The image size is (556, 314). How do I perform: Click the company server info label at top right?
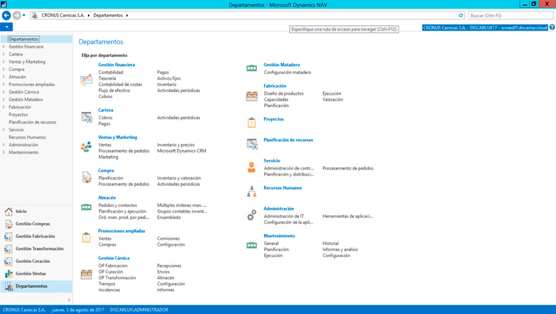pos(485,27)
